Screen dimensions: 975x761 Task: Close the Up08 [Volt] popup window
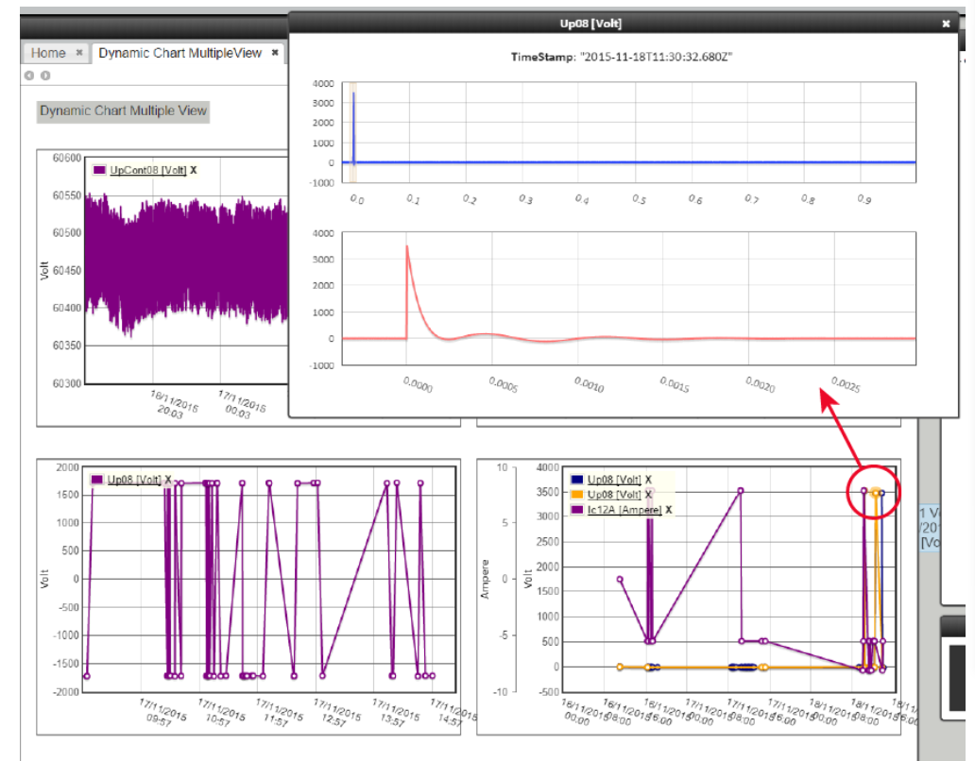(x=946, y=24)
